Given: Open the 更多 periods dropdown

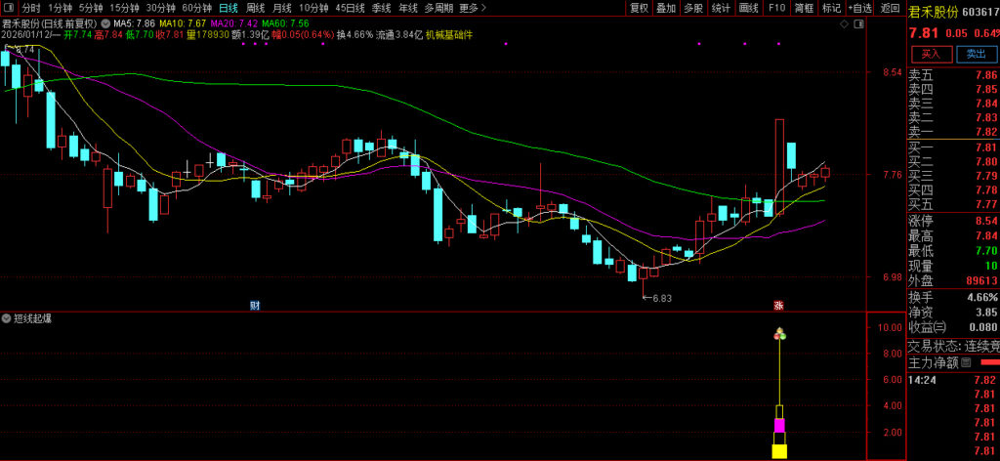Looking at the screenshot, I should [x=473, y=8].
